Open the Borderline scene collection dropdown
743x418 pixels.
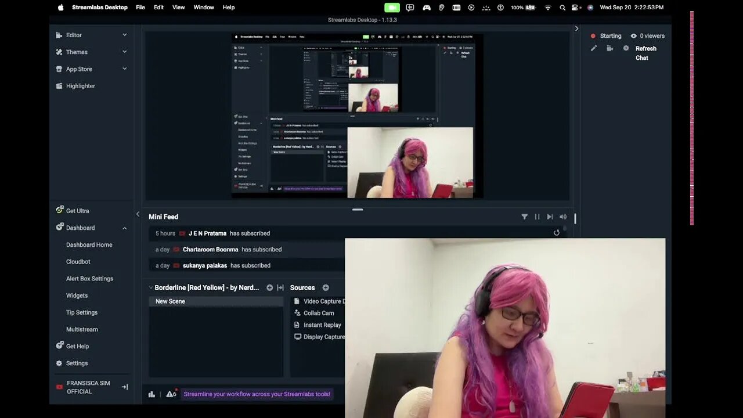pos(204,287)
